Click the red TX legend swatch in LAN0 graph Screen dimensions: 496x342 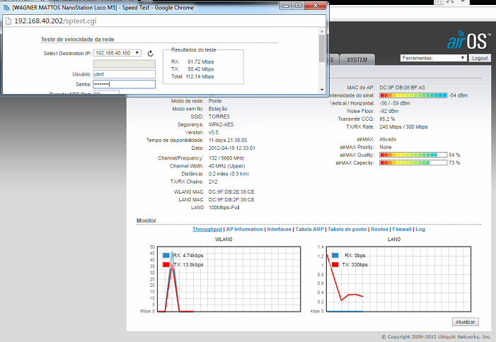tap(335, 265)
